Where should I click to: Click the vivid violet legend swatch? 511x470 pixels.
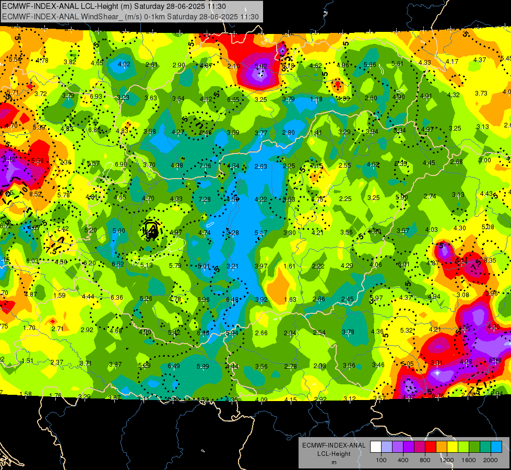click(x=409, y=447)
